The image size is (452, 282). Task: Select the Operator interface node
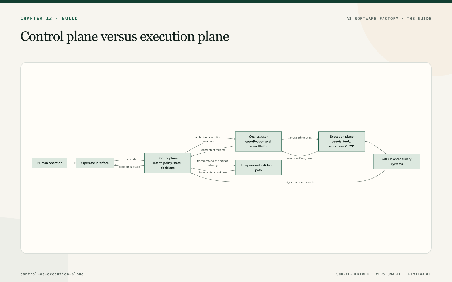[x=95, y=163]
